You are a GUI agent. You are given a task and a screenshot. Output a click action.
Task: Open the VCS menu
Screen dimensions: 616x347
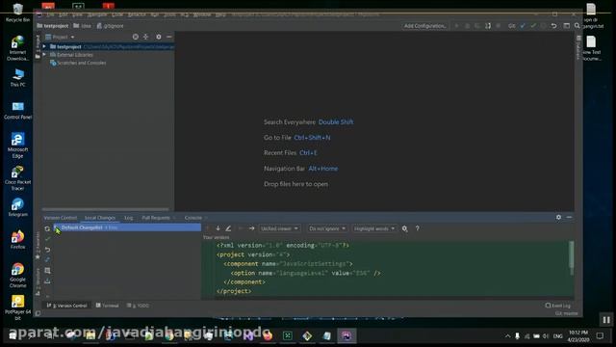coord(185,14)
